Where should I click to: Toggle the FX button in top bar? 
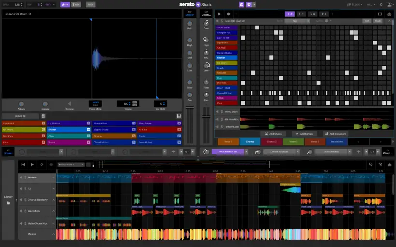[x=65, y=4]
